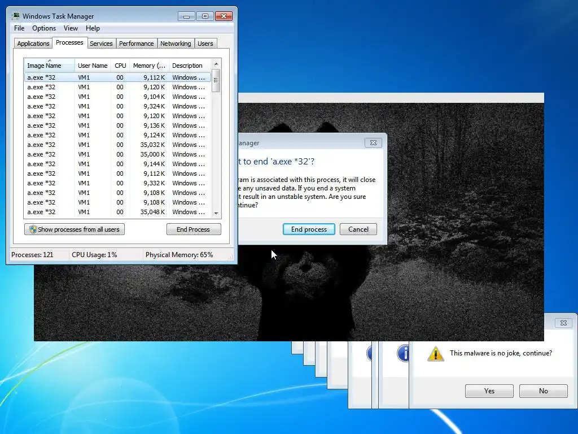578x434 pixels.
Task: Click the process list scrollbar thumb
Action: [216, 80]
